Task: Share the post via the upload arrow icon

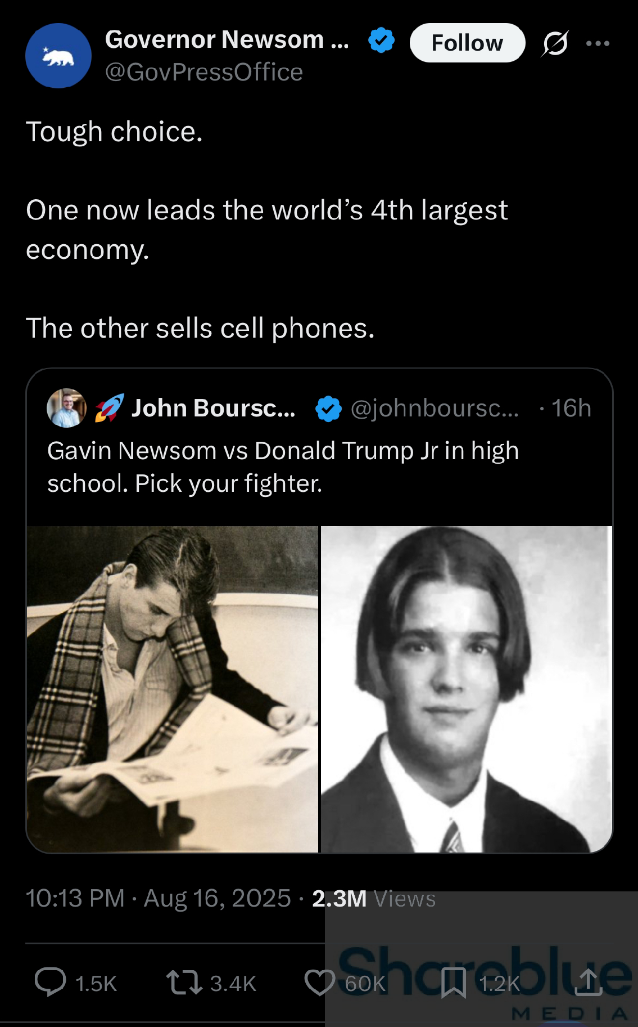Action: (589, 981)
